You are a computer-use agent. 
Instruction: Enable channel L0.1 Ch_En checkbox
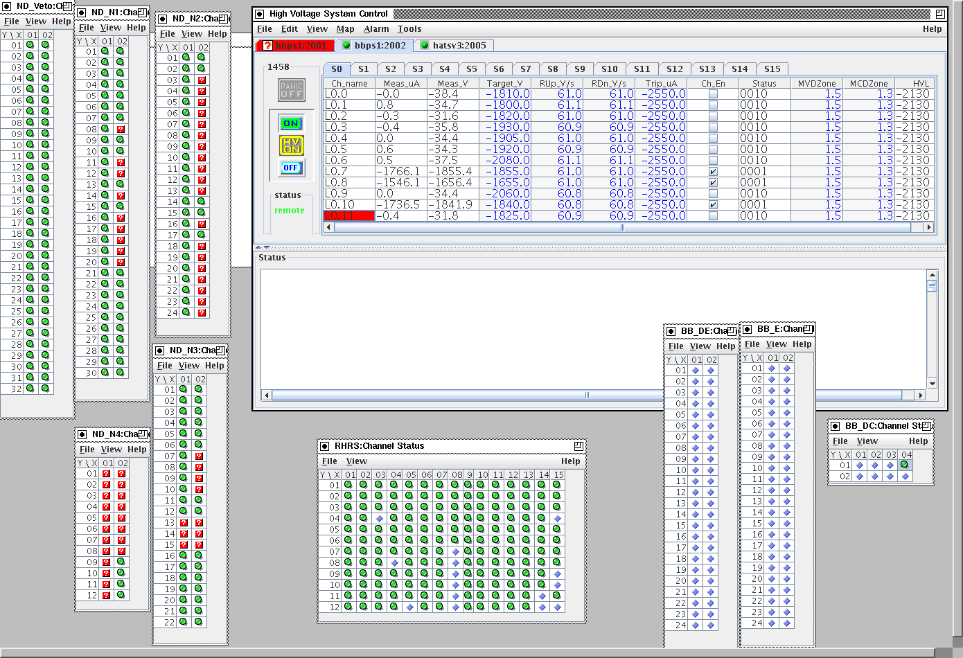tap(713, 105)
